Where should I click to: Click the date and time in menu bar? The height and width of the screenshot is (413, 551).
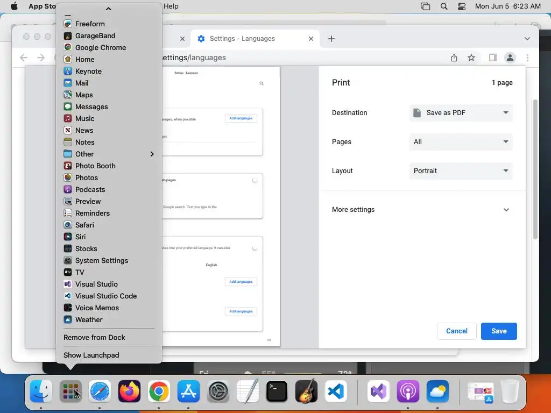tap(508, 6)
